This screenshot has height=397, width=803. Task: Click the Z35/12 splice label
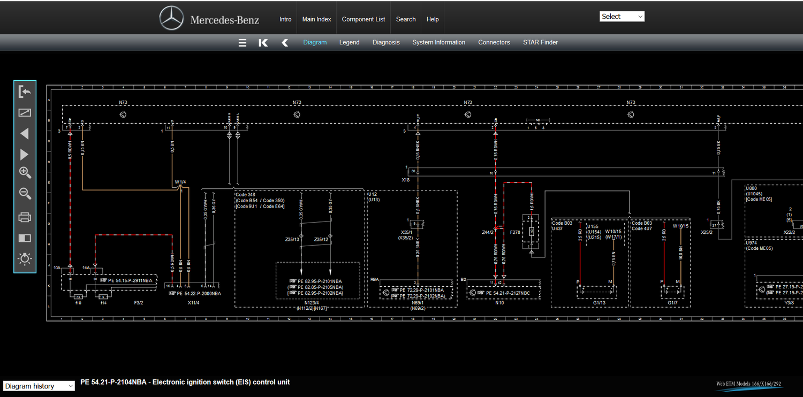pos(321,239)
